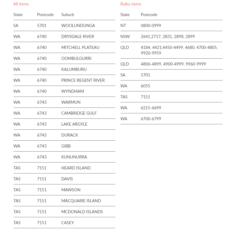Click the CAMBRIDGE GULF entry

tap(79, 113)
